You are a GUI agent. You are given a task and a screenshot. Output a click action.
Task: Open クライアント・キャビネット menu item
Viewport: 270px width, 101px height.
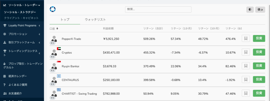[x=21, y=18]
